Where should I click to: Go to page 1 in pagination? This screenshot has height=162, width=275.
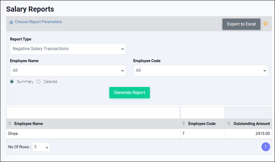point(265,147)
